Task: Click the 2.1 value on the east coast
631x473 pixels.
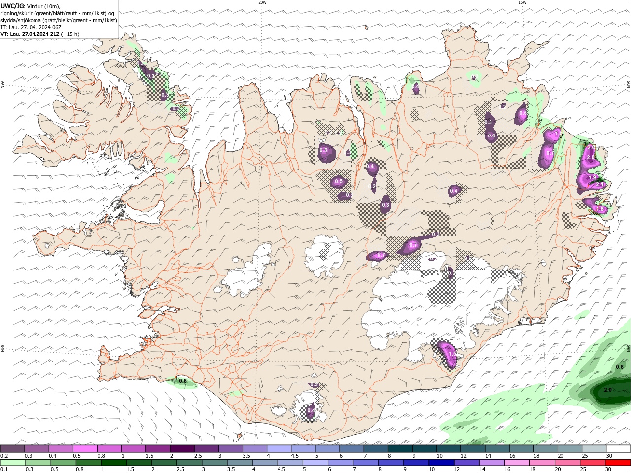Action: [600, 185]
